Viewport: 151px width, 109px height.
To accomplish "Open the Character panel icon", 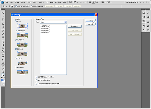I will pos(144,26).
